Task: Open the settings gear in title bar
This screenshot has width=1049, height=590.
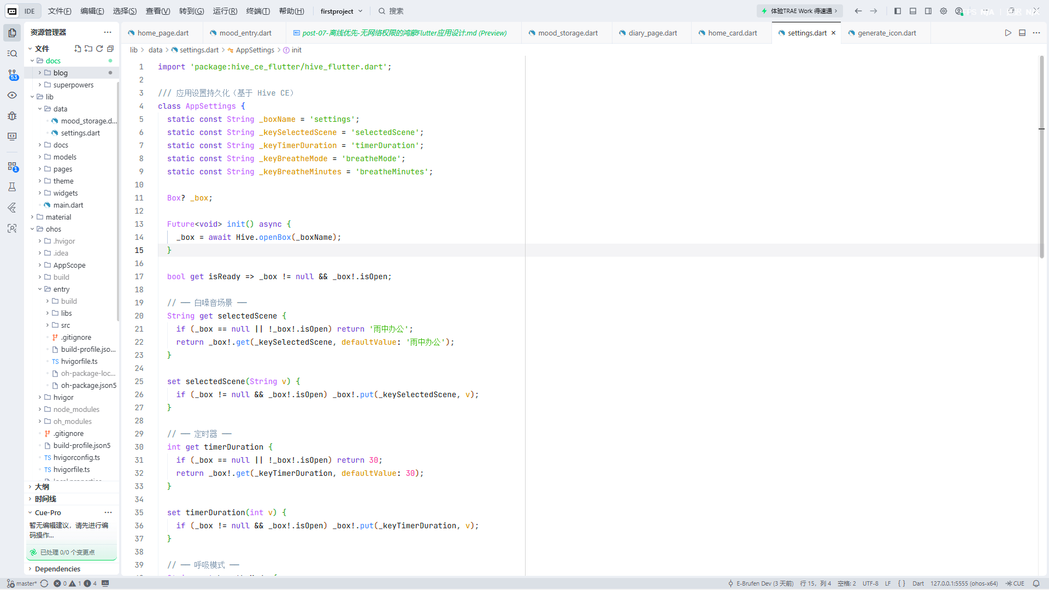Action: (x=944, y=11)
